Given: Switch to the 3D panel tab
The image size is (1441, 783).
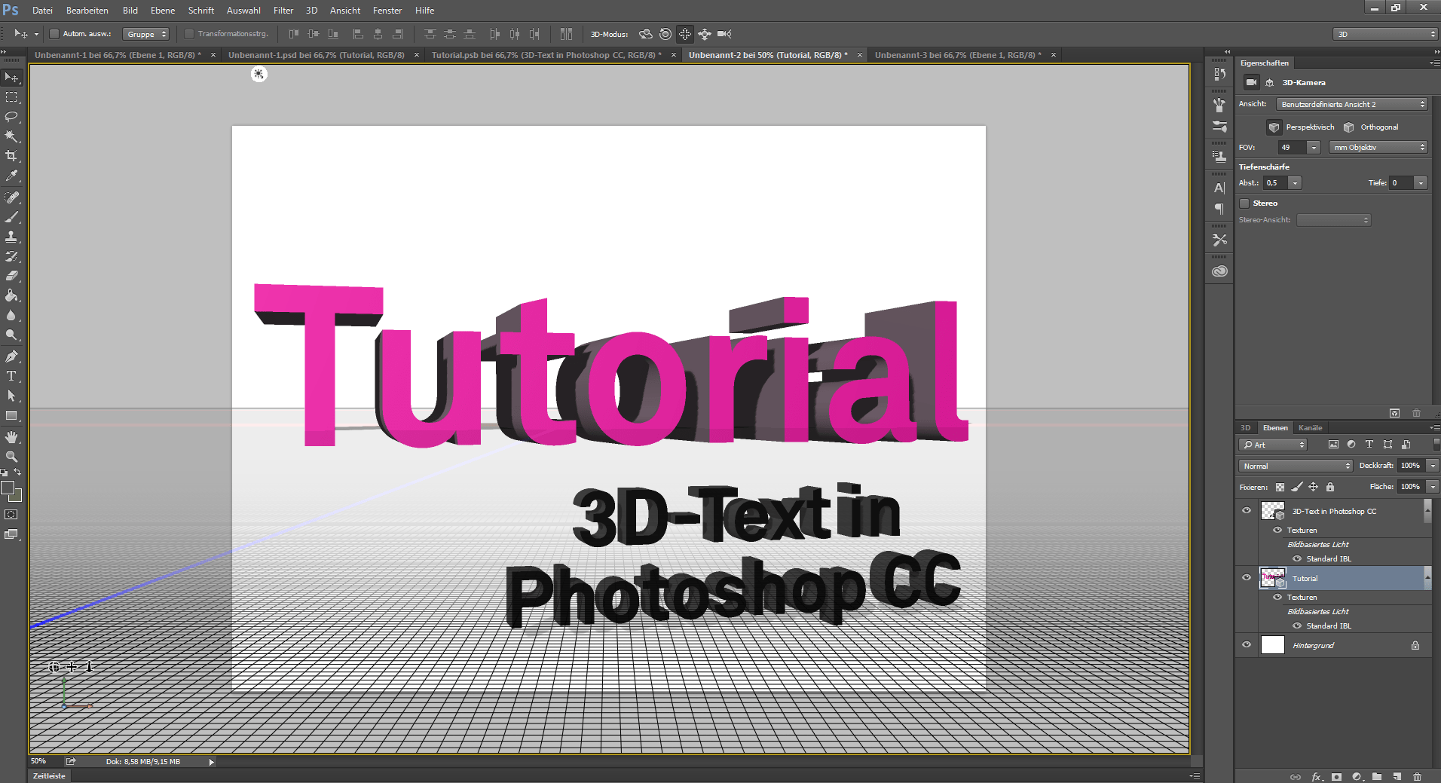Looking at the screenshot, I should (1245, 427).
